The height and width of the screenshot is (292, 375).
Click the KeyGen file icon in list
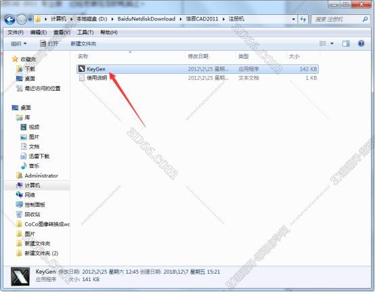pos(82,69)
